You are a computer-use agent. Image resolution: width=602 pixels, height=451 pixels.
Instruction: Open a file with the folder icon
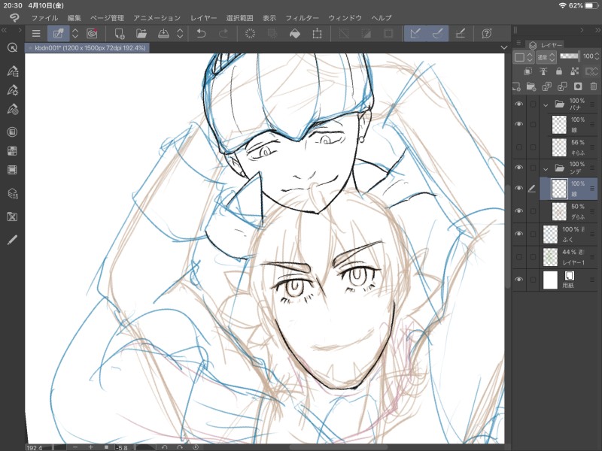141,34
